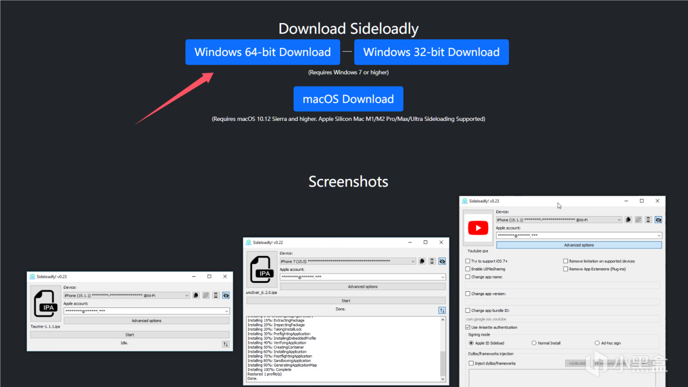688x387 pixels.
Task: Click Sideloadly logo in v0.22 window title bar
Action: 248,242
